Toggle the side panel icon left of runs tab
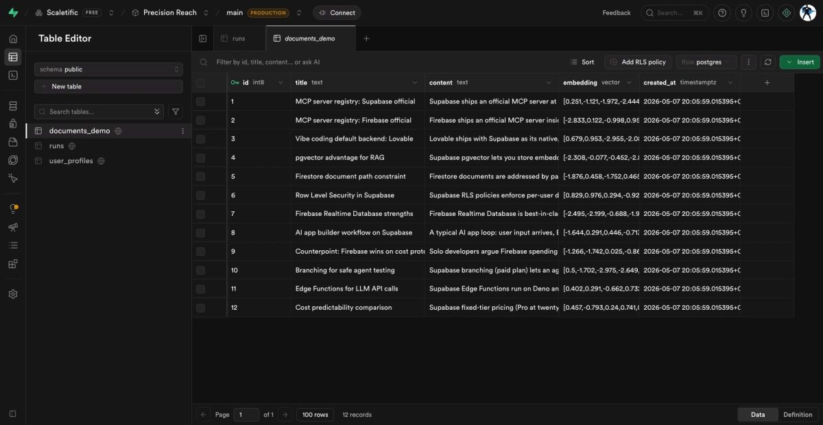Image resolution: width=823 pixels, height=425 pixels. 203,38
